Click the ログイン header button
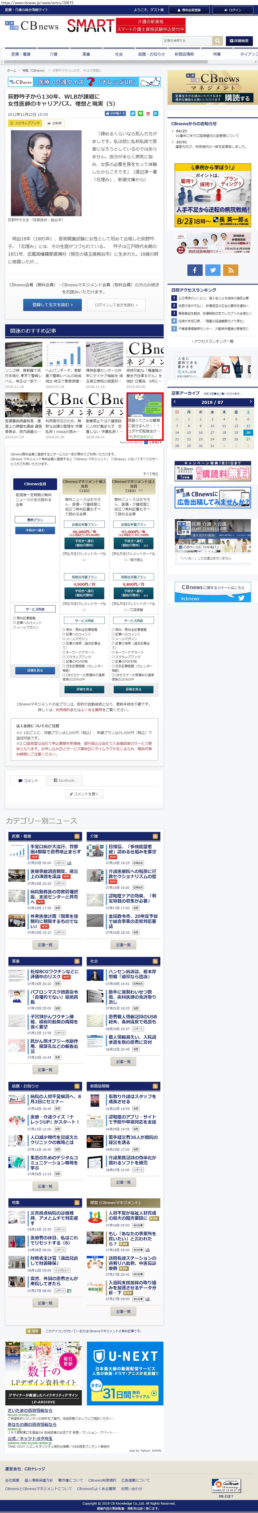 click(x=233, y=10)
